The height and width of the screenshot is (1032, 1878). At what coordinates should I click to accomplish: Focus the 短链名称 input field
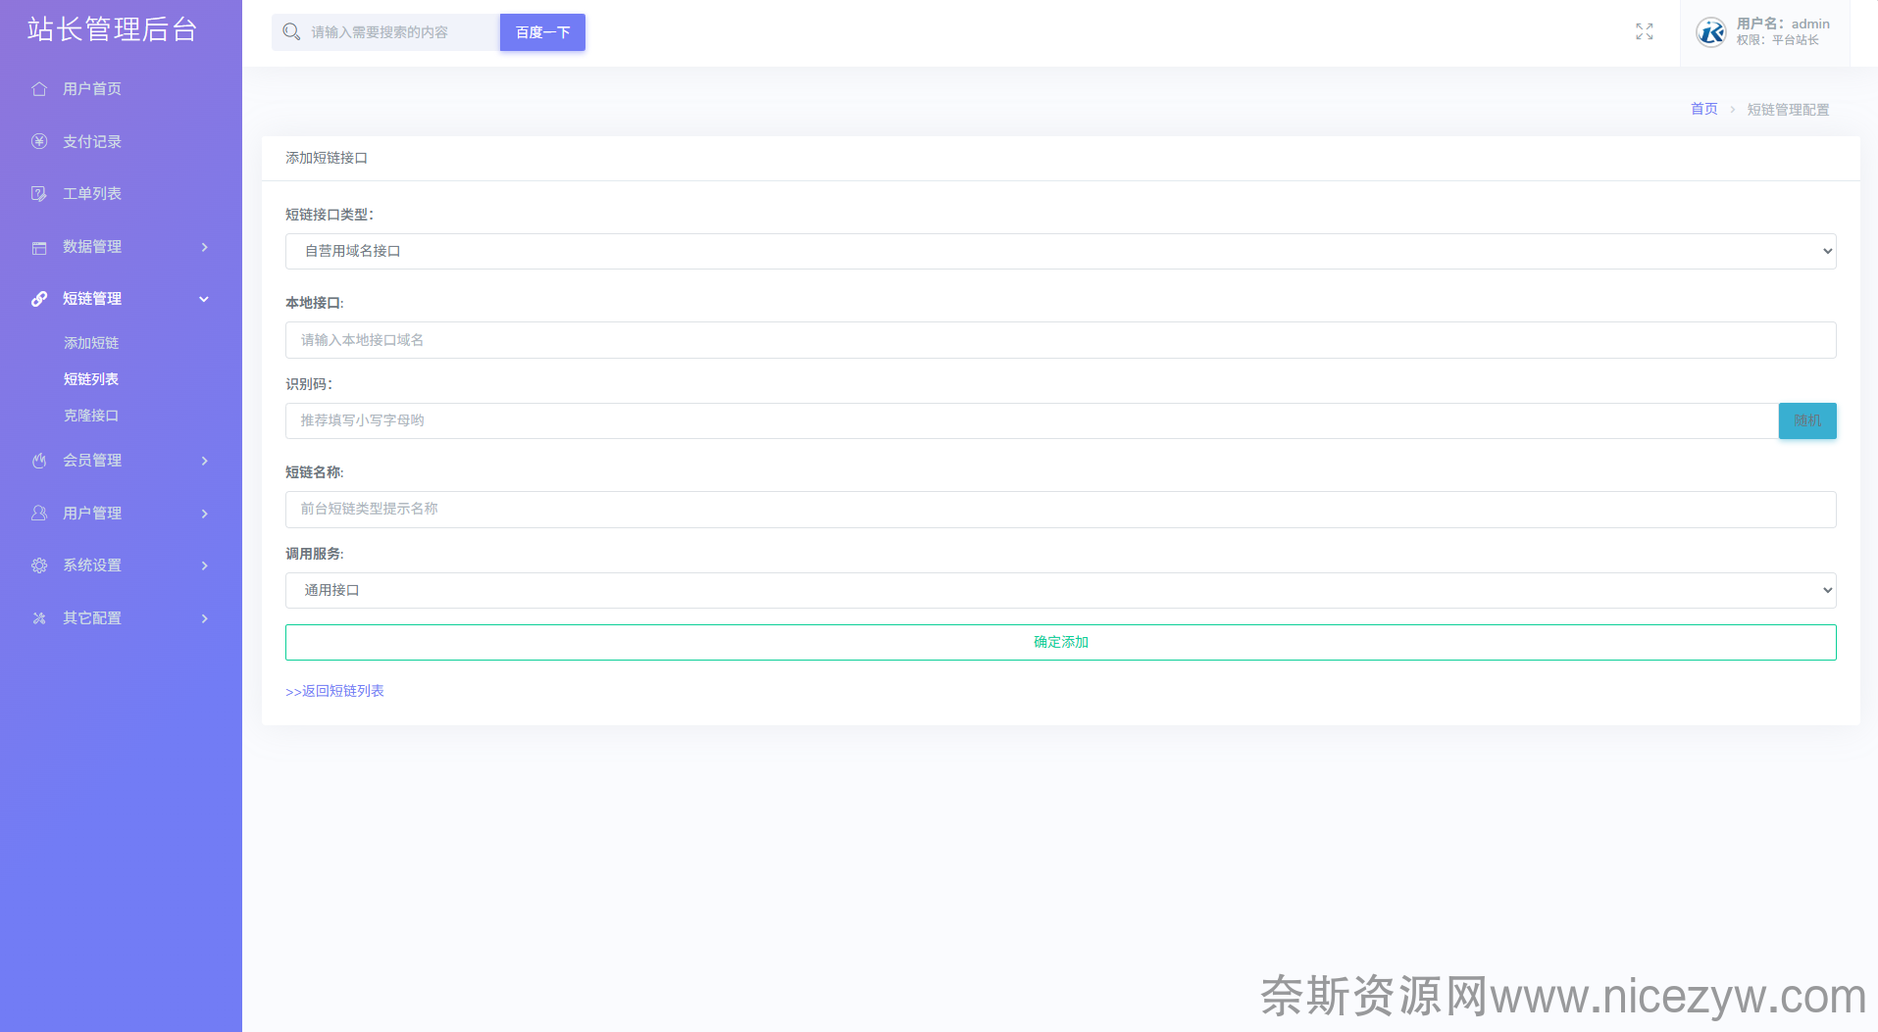coord(1060,510)
